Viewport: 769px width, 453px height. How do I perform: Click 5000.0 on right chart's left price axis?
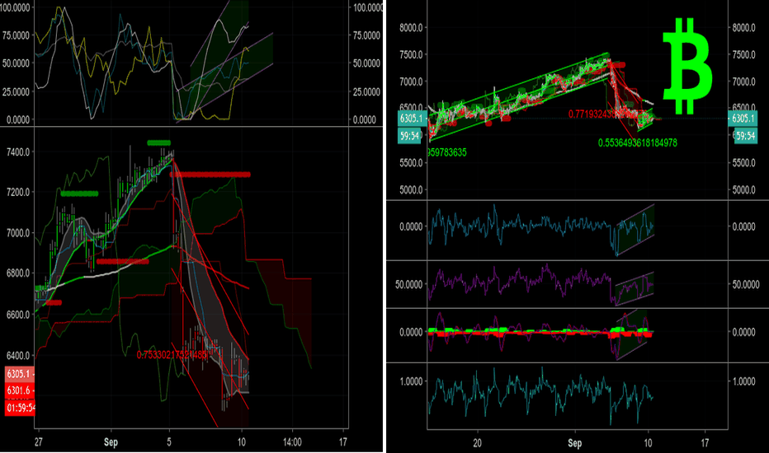tap(411, 189)
